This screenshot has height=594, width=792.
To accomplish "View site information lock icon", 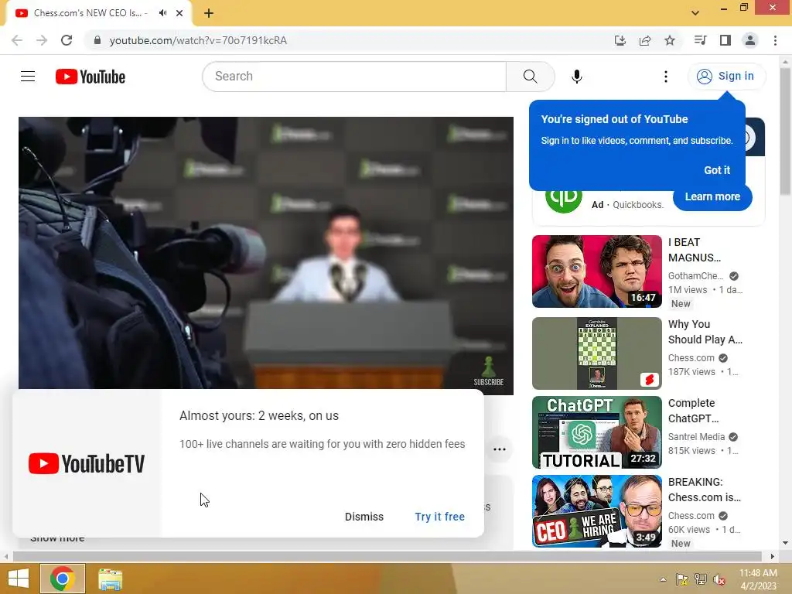I will coord(97,40).
